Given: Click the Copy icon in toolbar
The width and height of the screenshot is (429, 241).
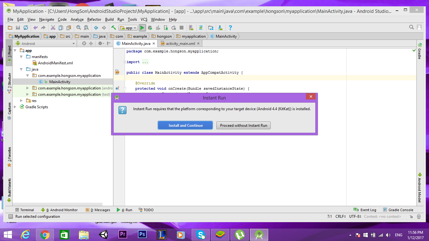Looking at the screenshot, I should [61, 28].
